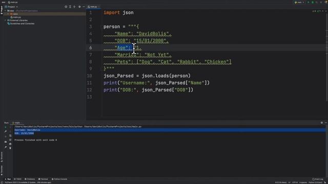This screenshot has width=328, height=184.
Task: Click stop icon in Run panel sidebar
Action: [6, 136]
